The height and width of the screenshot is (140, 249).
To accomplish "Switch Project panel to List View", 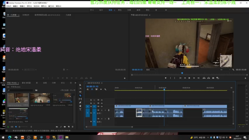I will click(x=12, y=127).
